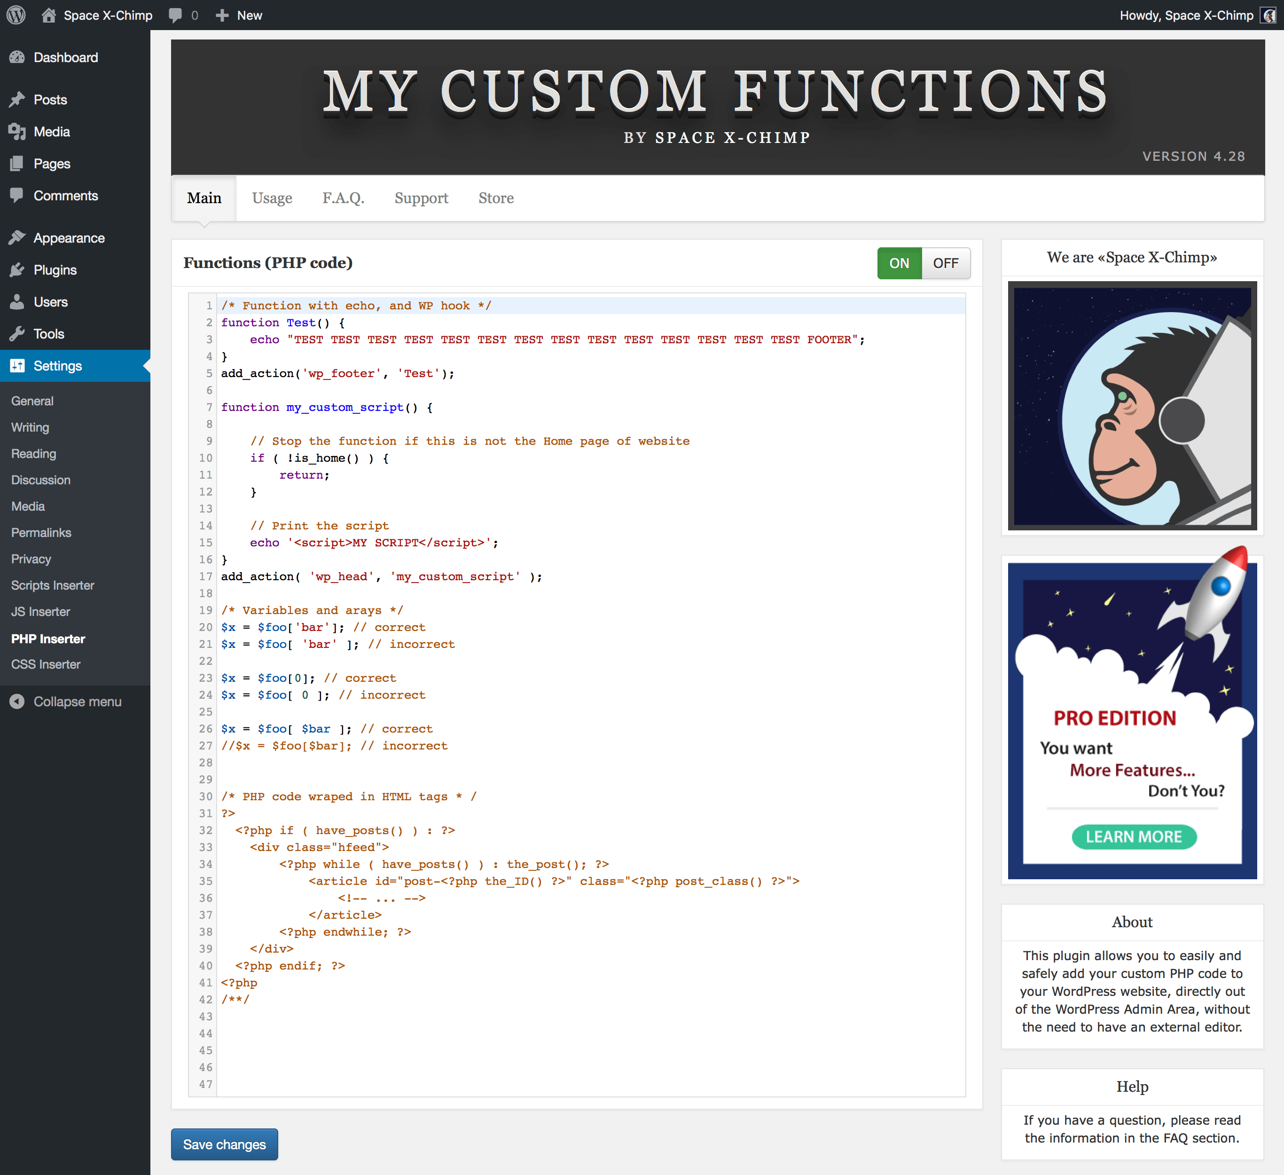The width and height of the screenshot is (1284, 1175).
Task: Go to Discussion settings submenu
Action: (40, 480)
